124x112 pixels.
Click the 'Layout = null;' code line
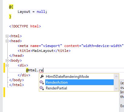[x=32, y=12]
